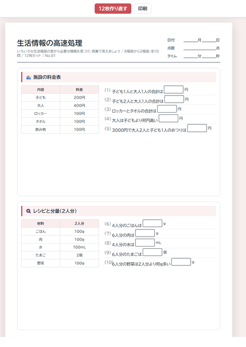Click the magnifier icon beside レシピと分量

pos(29,211)
